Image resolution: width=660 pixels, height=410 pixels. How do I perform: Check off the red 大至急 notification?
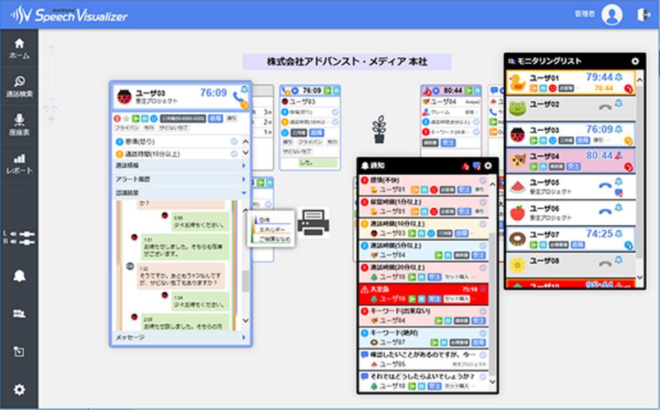coord(482,289)
